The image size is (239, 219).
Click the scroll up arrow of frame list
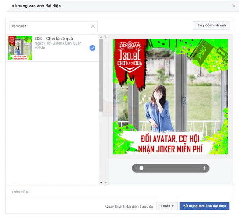101,37
